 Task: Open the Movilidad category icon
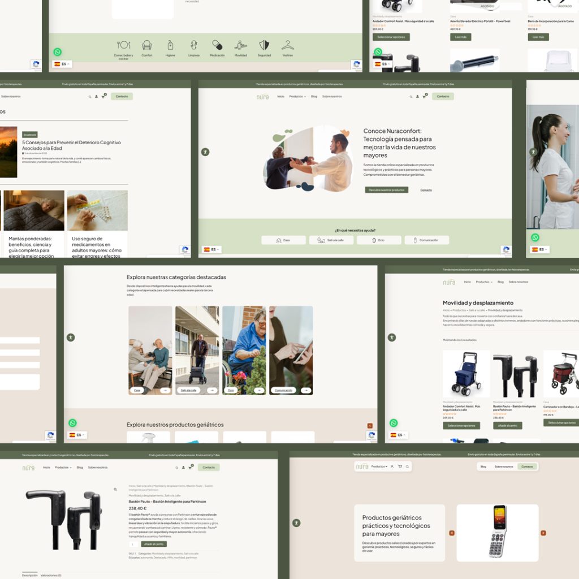[241, 45]
